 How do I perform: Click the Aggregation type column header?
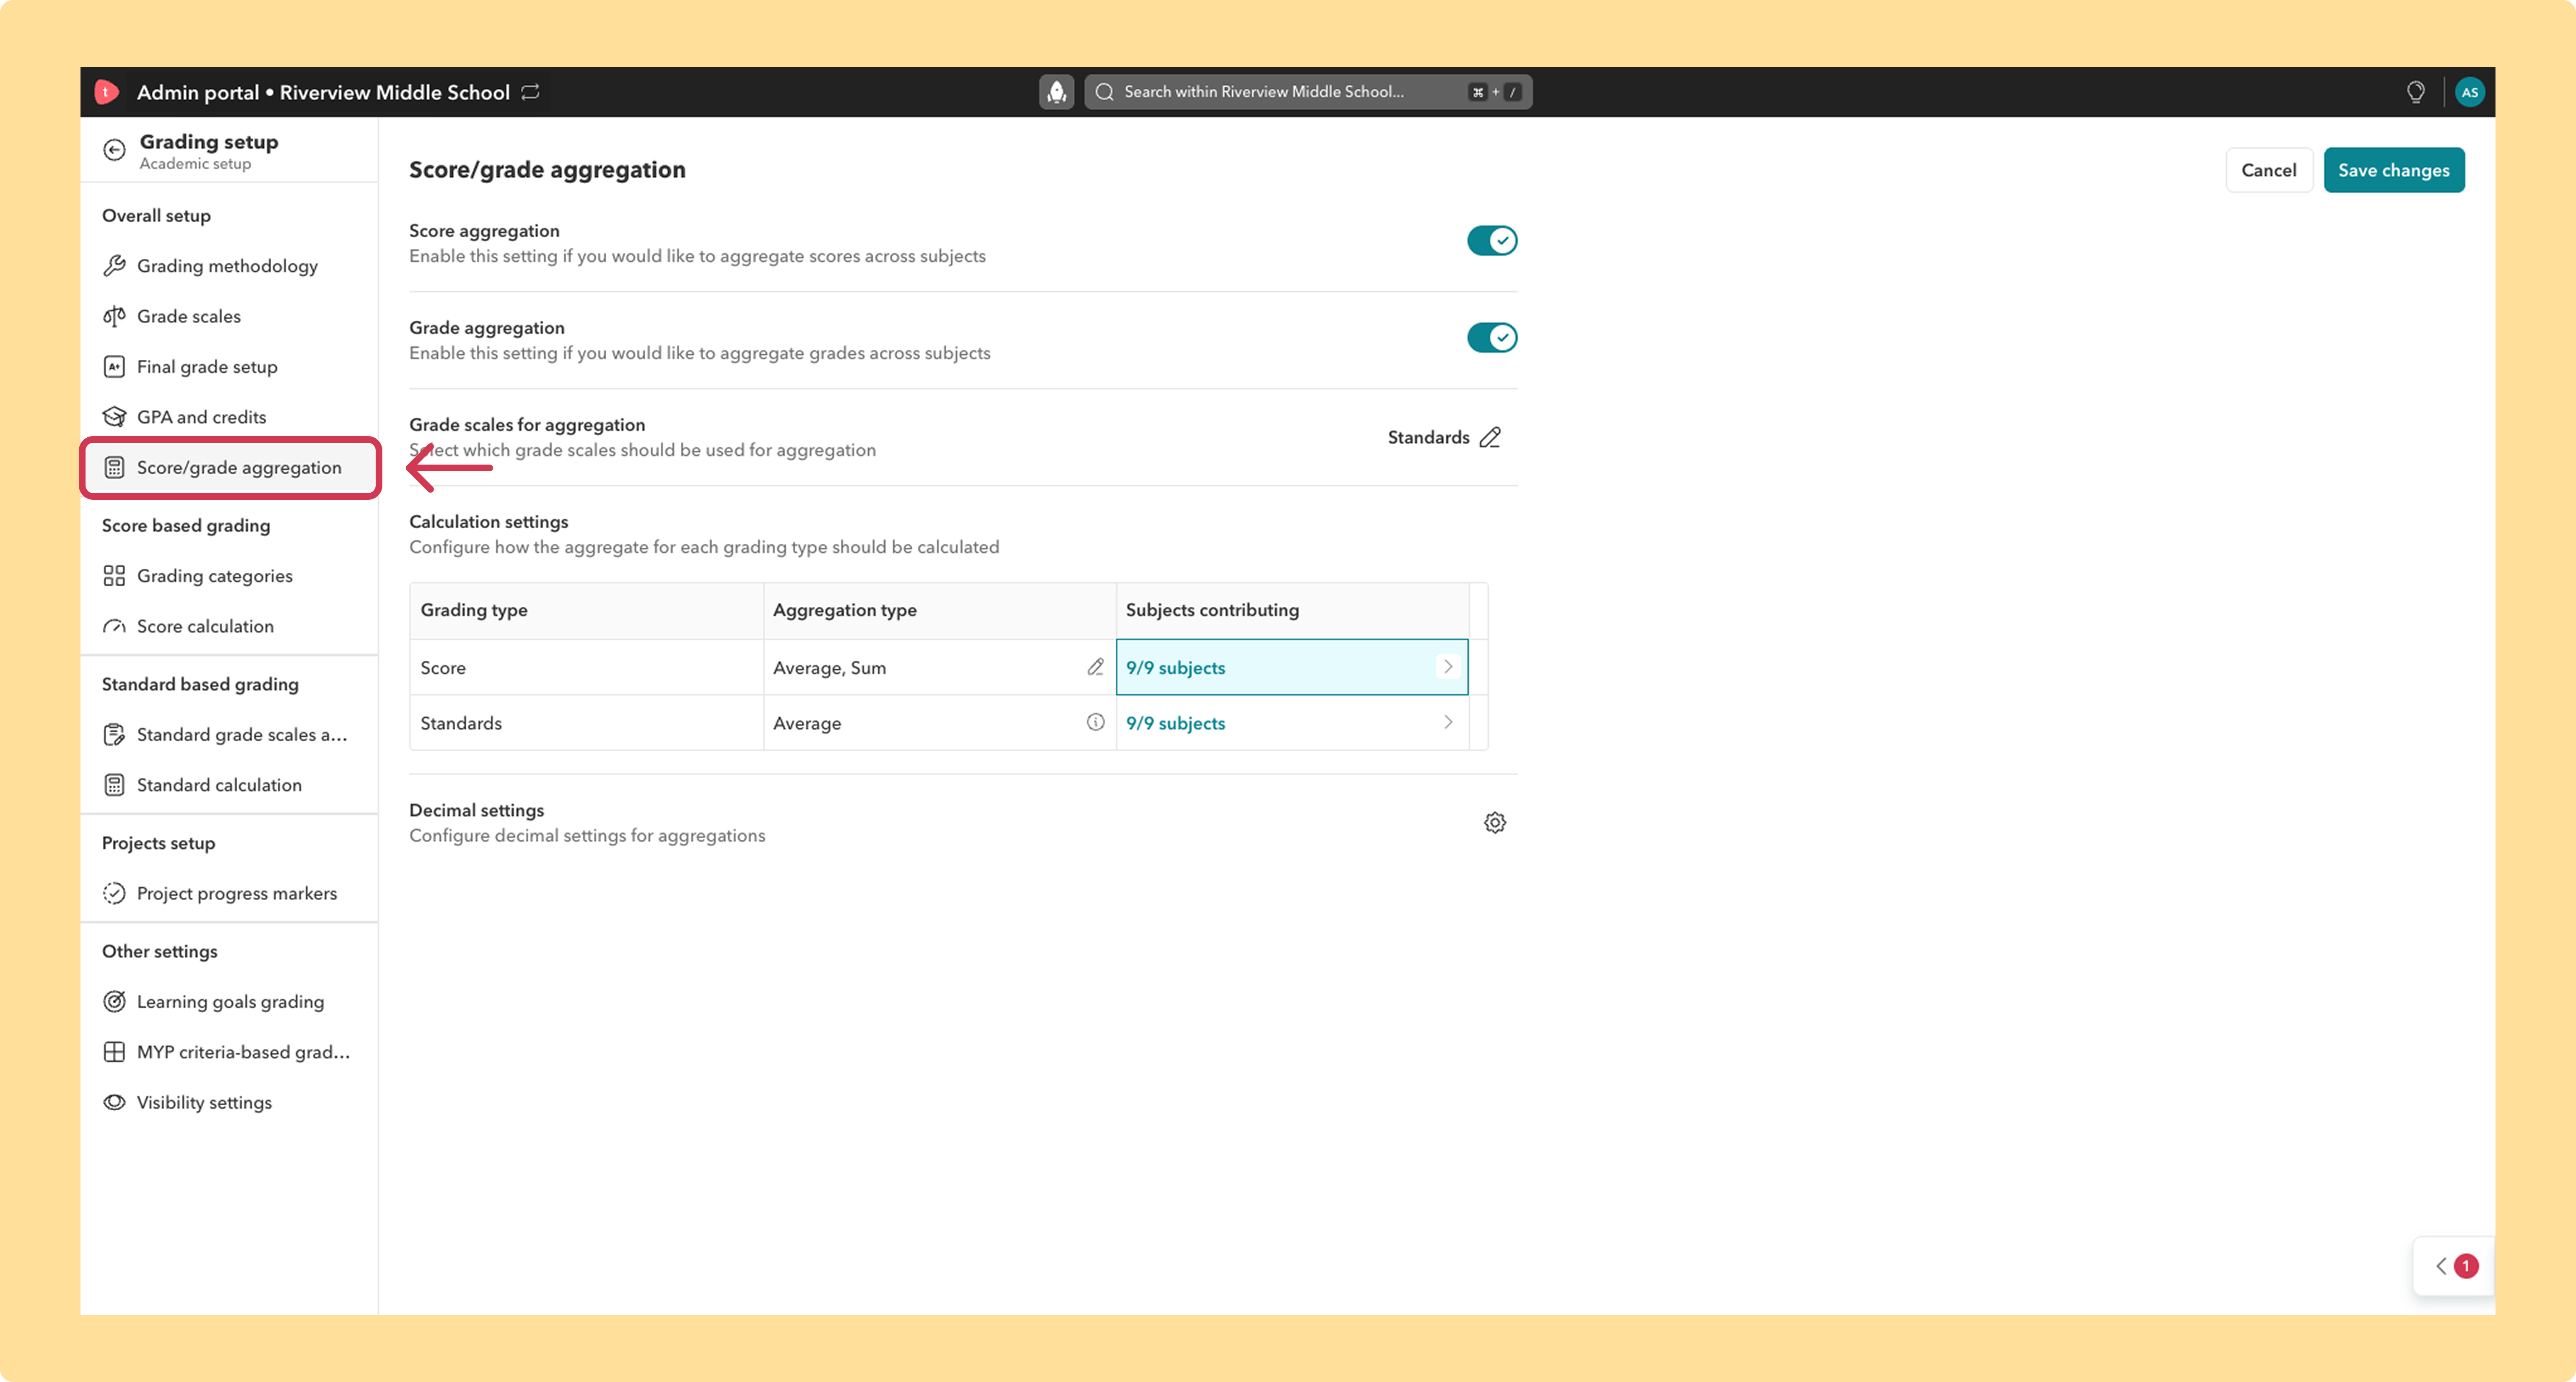pos(939,610)
